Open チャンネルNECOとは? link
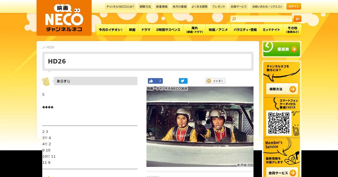Viewport: 338px width, 177px height. (121, 6)
